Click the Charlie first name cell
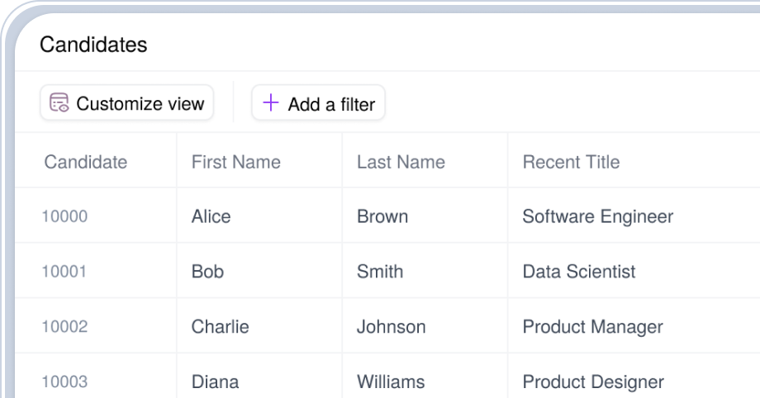The height and width of the screenshot is (398, 760). [x=220, y=326]
